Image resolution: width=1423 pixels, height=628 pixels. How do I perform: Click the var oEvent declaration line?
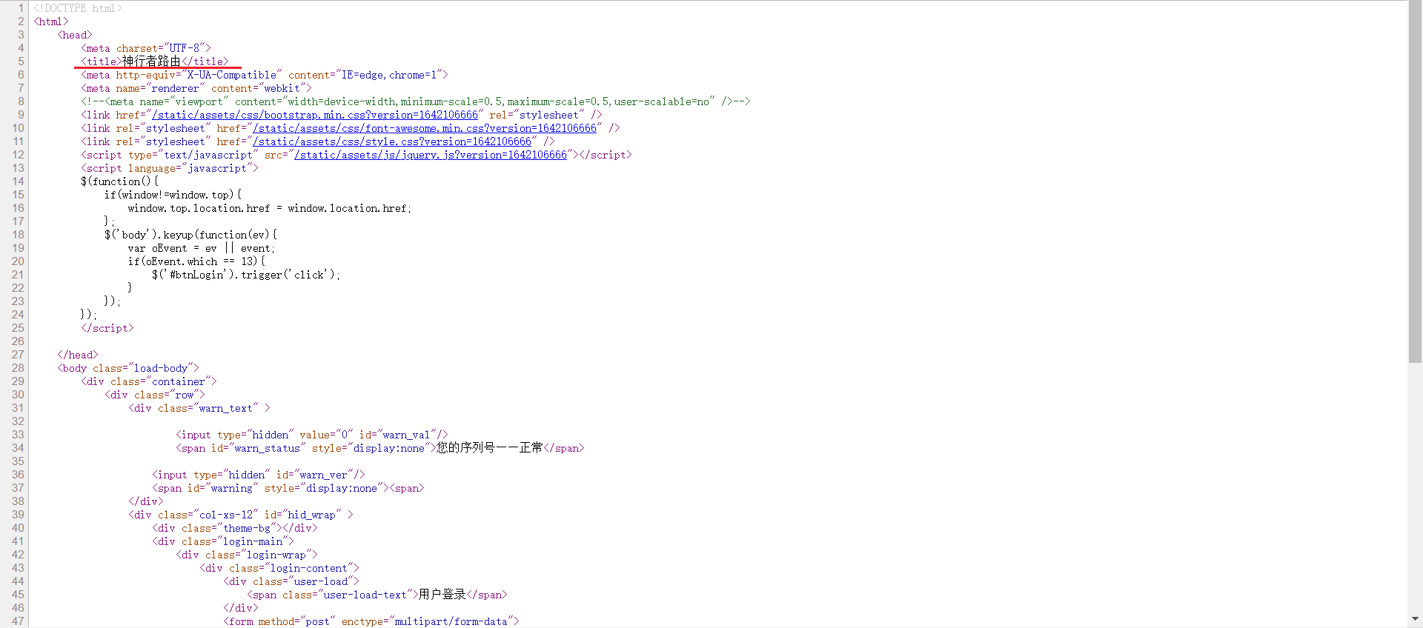pos(202,248)
